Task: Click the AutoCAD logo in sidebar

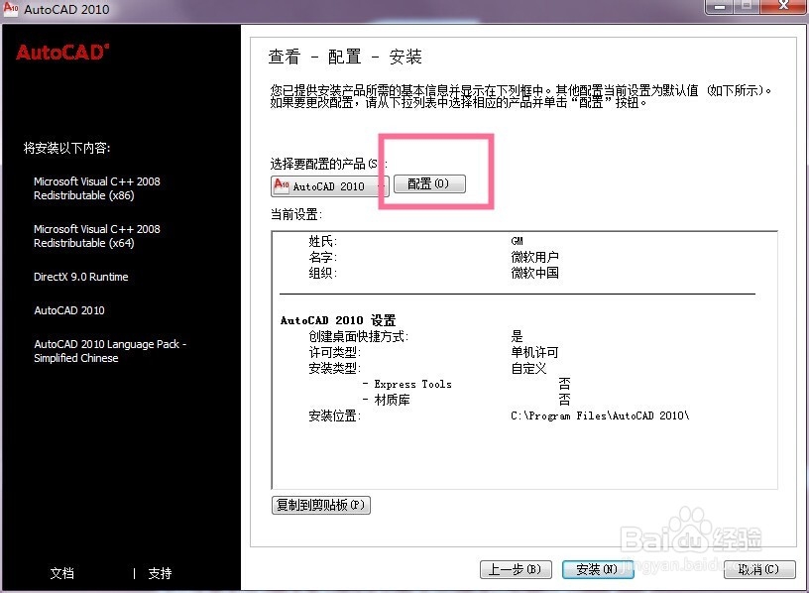Action: click(62, 53)
